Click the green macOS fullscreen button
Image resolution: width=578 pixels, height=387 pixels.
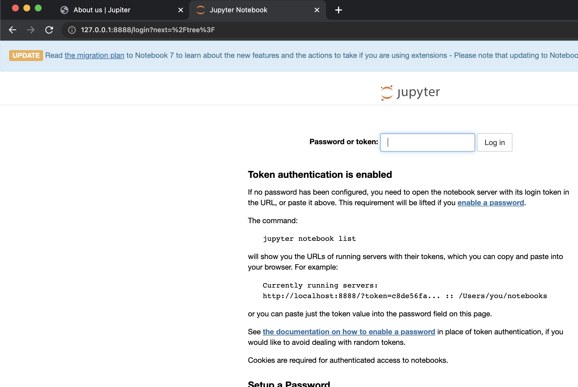click(38, 8)
